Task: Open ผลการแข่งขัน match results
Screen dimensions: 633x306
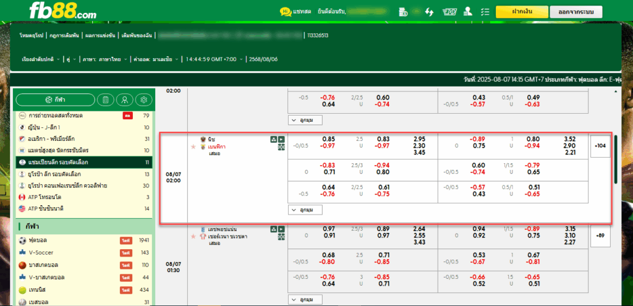Action: tap(100, 35)
